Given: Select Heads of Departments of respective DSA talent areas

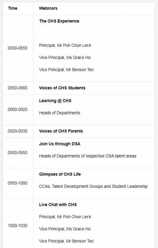Looking at the screenshot, I should point(88,156).
